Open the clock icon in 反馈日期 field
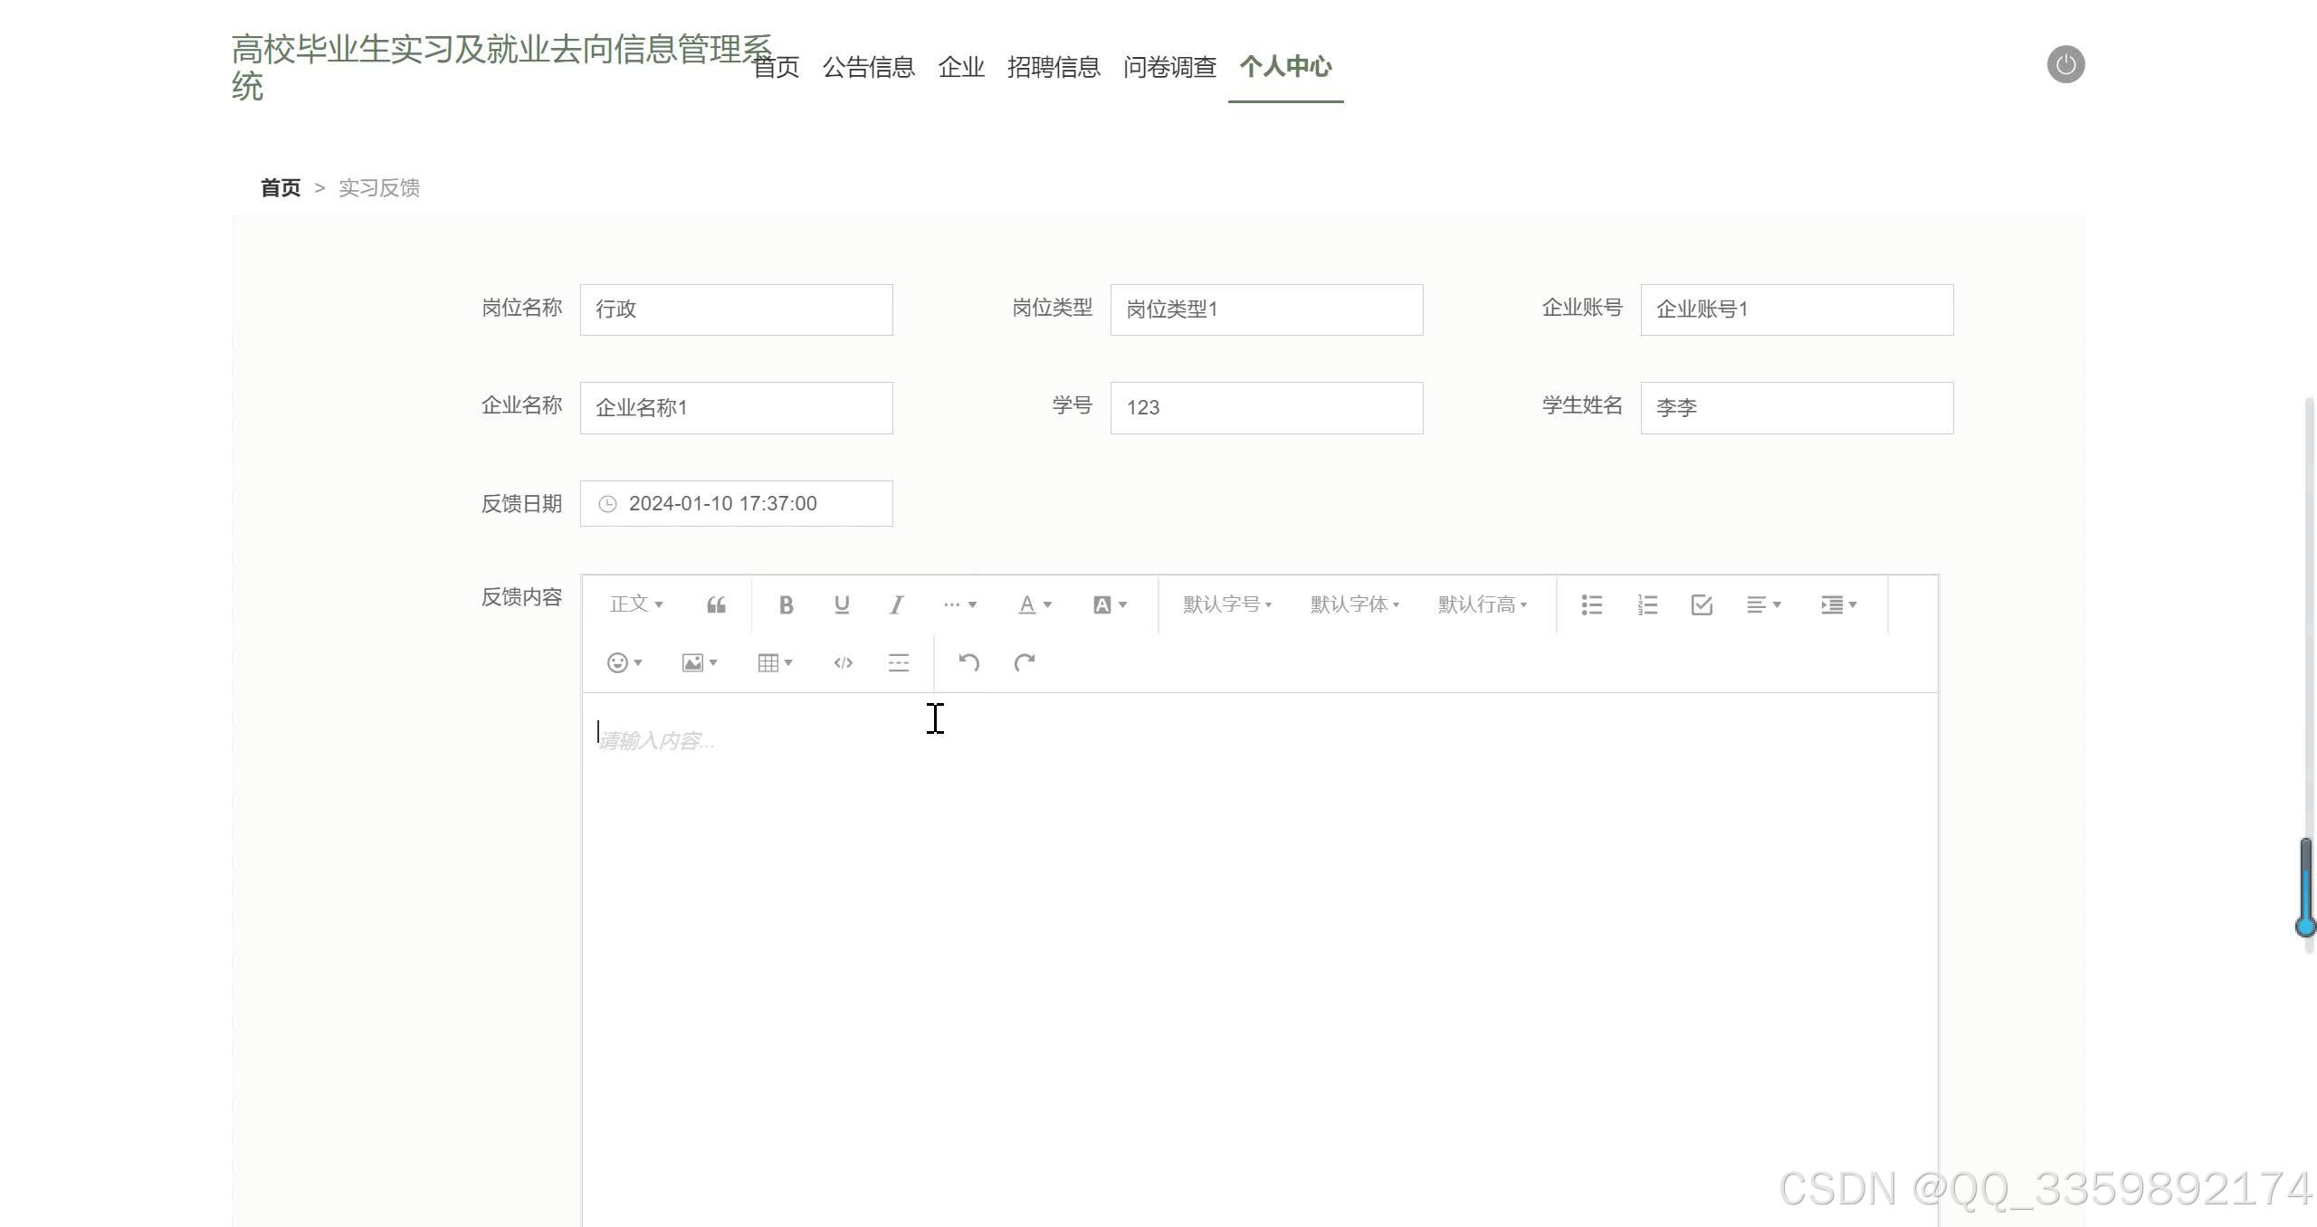 click(x=607, y=504)
